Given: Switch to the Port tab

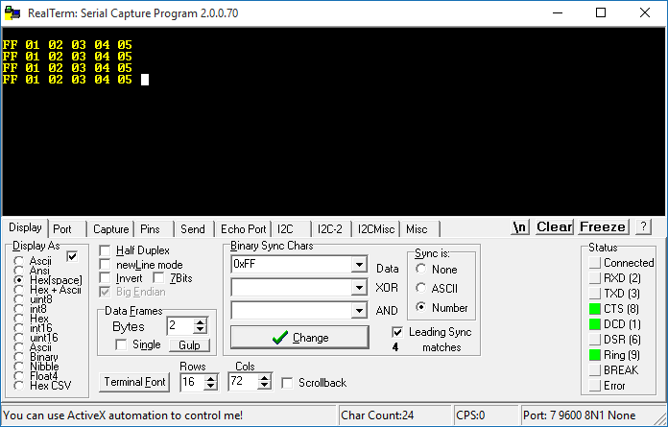Looking at the screenshot, I should [62, 229].
